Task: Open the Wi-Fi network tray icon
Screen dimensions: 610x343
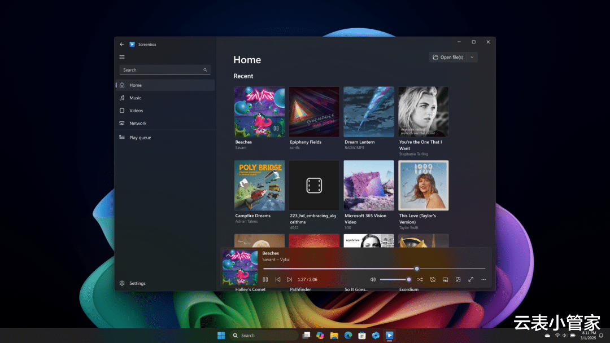Action: click(x=557, y=335)
